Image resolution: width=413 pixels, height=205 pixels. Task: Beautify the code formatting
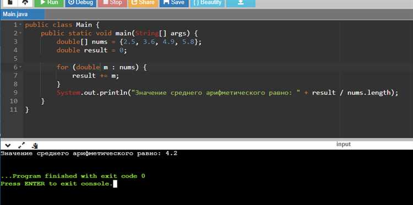pos(208,3)
